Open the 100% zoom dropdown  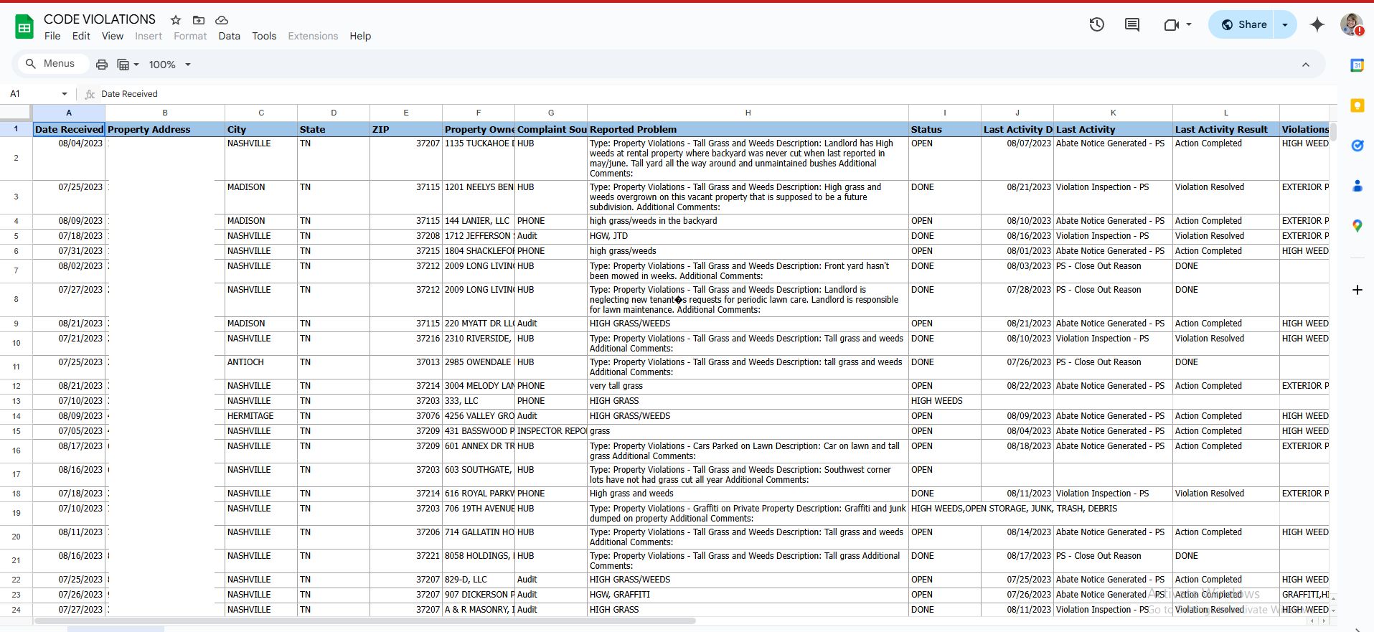(x=170, y=65)
